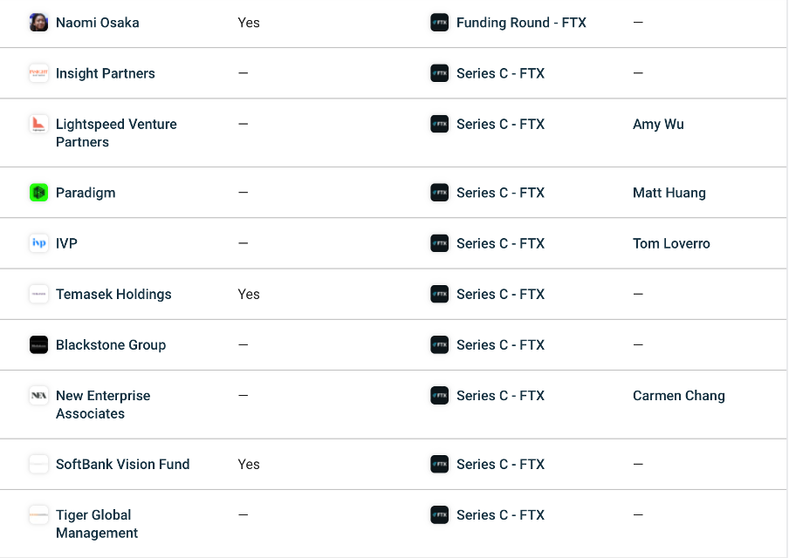Open partner Tom Loverro's profile
Screen dimensions: 789x558
(x=671, y=243)
